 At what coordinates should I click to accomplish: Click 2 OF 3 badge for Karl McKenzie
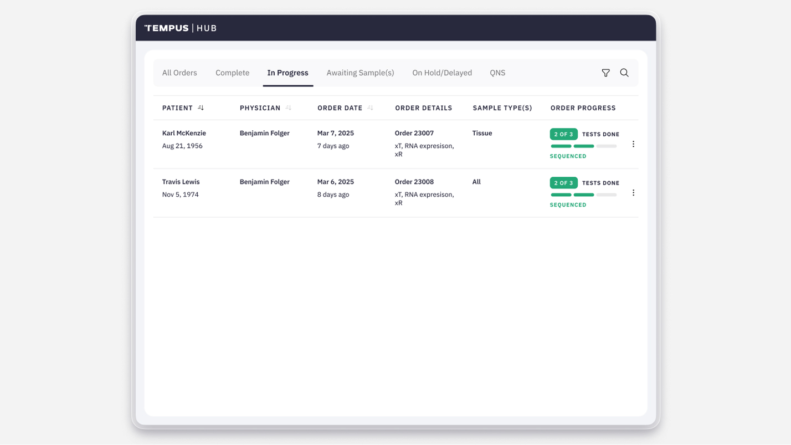click(564, 134)
